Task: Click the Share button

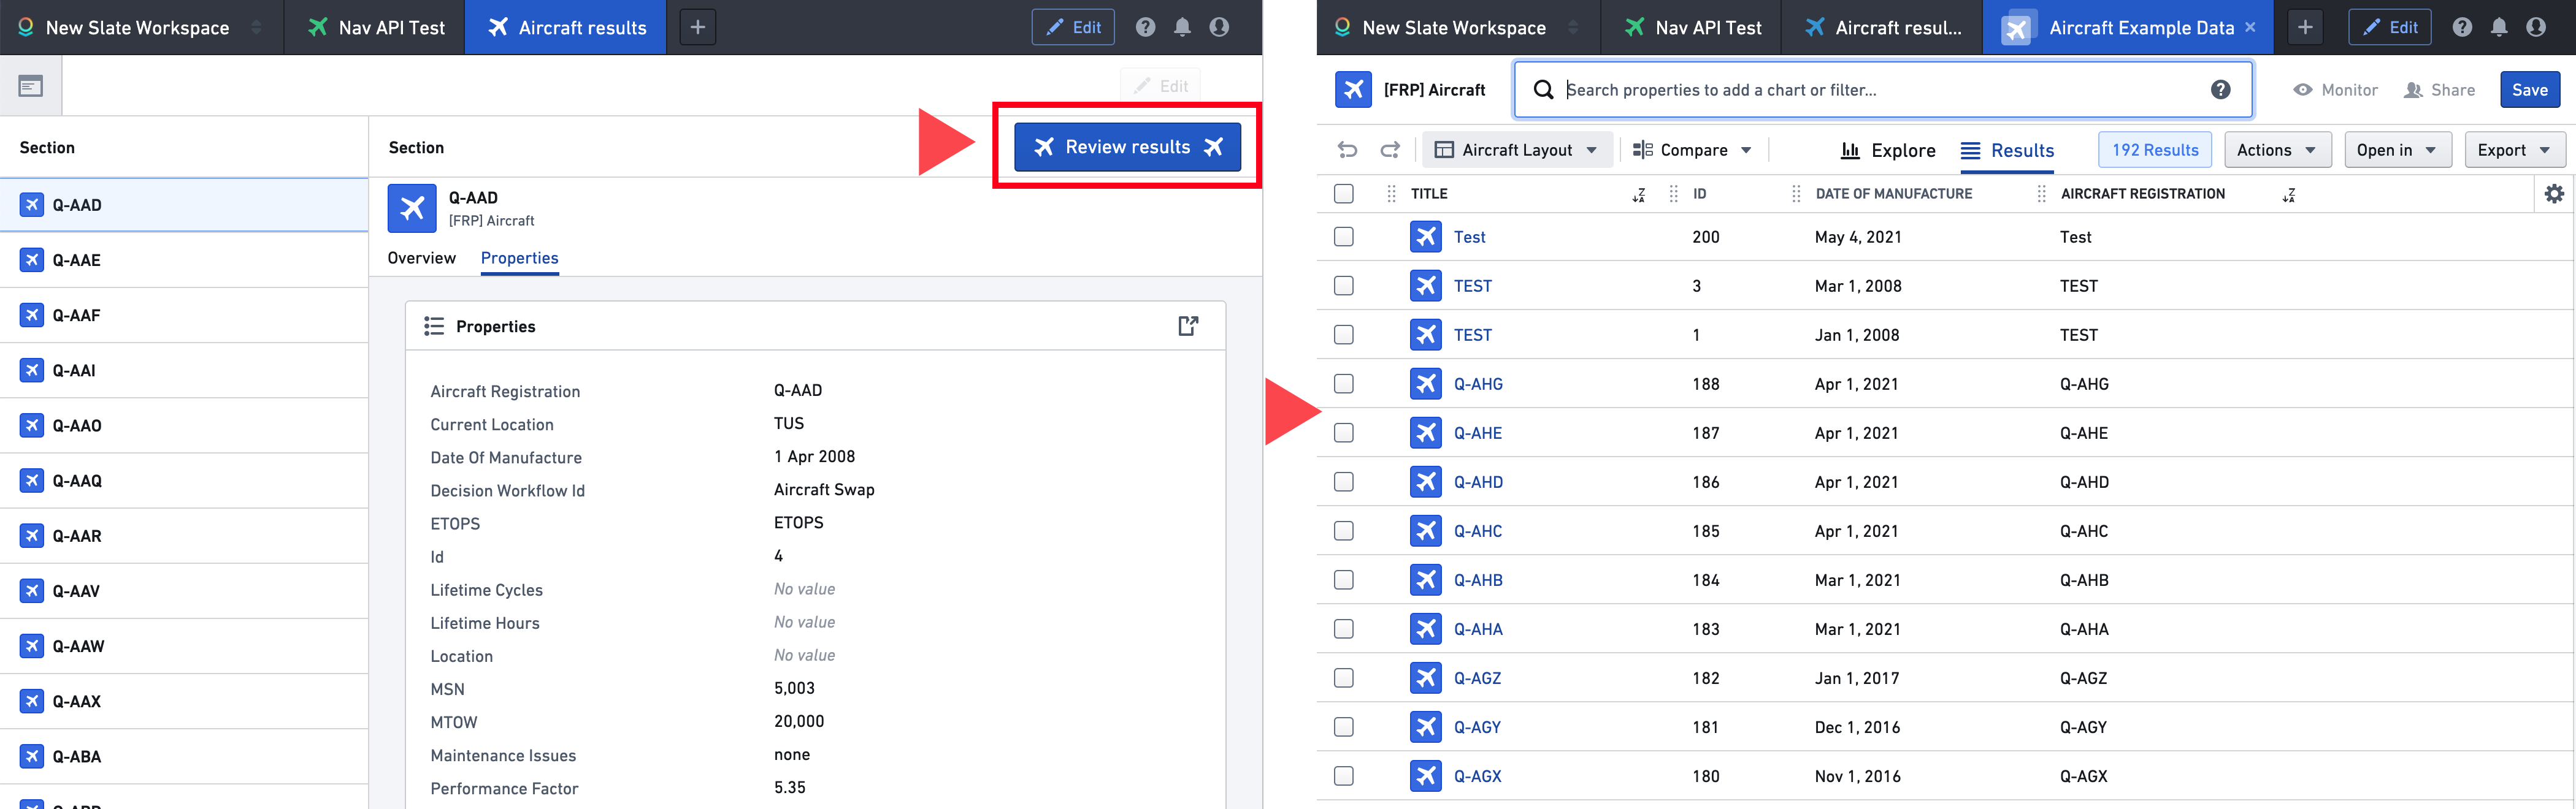Action: (x=2439, y=90)
